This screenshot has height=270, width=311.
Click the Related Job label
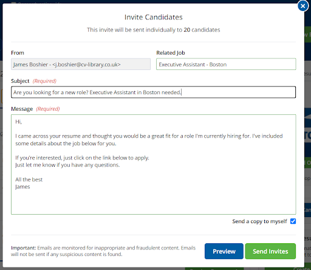[x=171, y=53]
